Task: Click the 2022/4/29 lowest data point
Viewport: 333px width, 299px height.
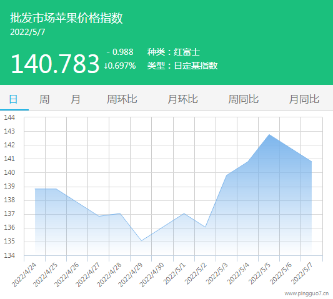Action: tap(141, 241)
